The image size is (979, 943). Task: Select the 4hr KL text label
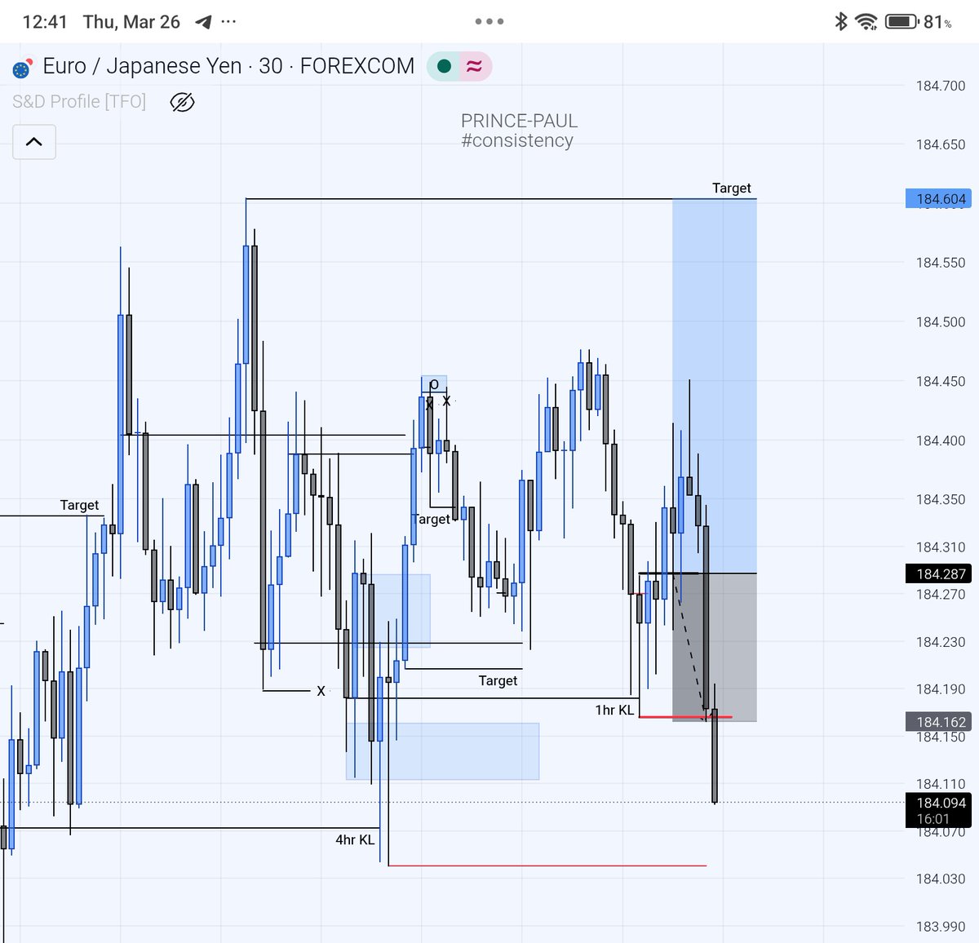click(355, 839)
